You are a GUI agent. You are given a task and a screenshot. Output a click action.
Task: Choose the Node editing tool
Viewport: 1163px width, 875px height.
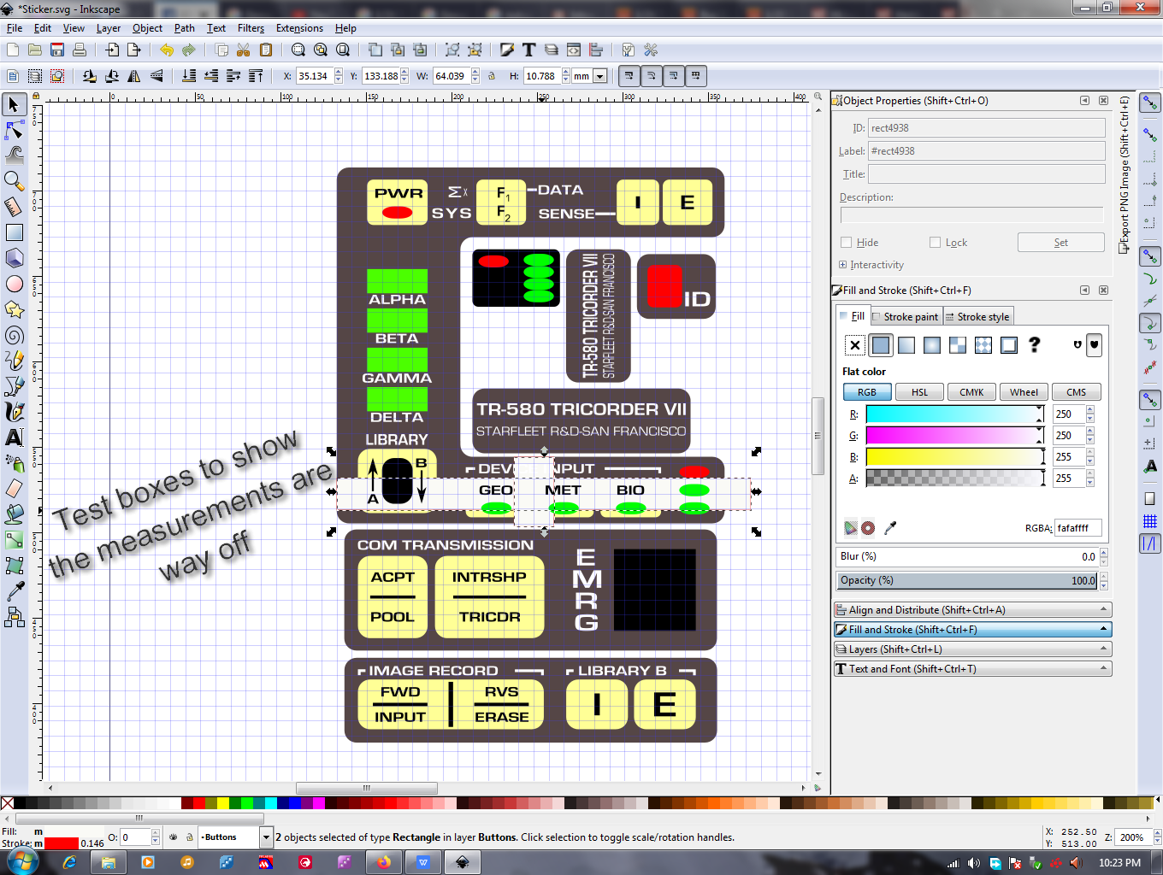pos(14,130)
